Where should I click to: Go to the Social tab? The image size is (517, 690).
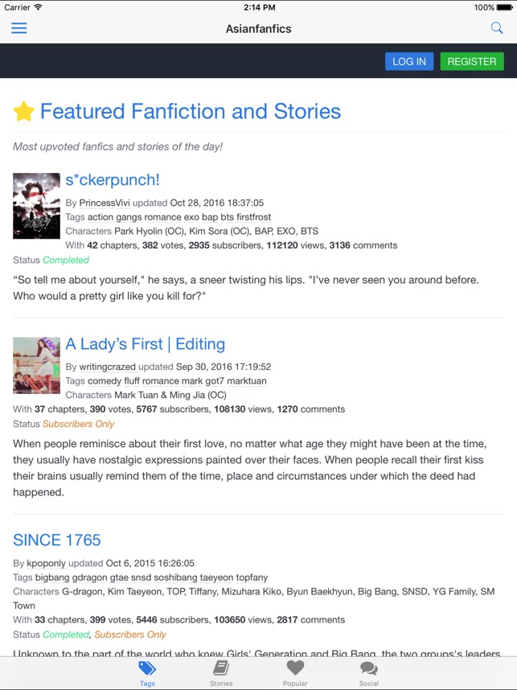(369, 673)
